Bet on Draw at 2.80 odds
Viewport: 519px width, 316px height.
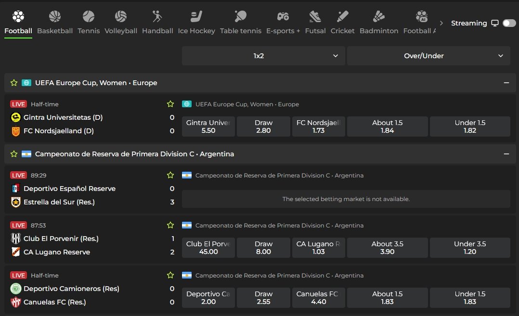coord(263,126)
